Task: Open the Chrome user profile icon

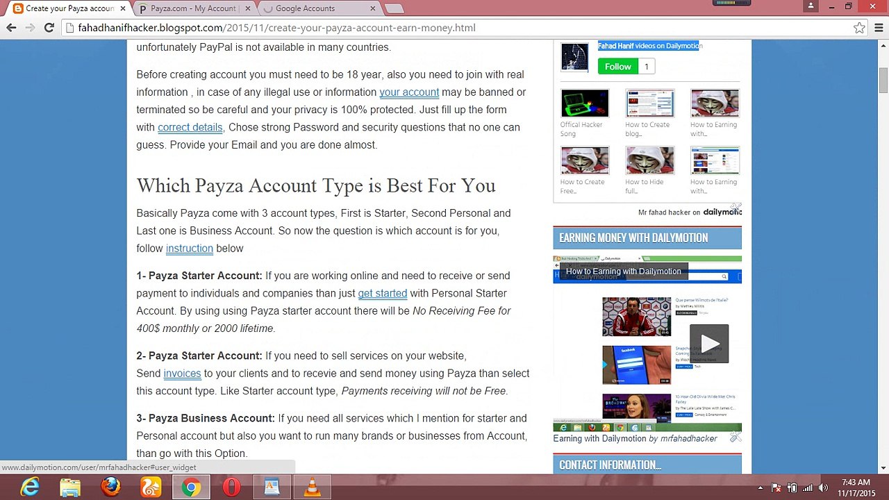Action: point(811,6)
